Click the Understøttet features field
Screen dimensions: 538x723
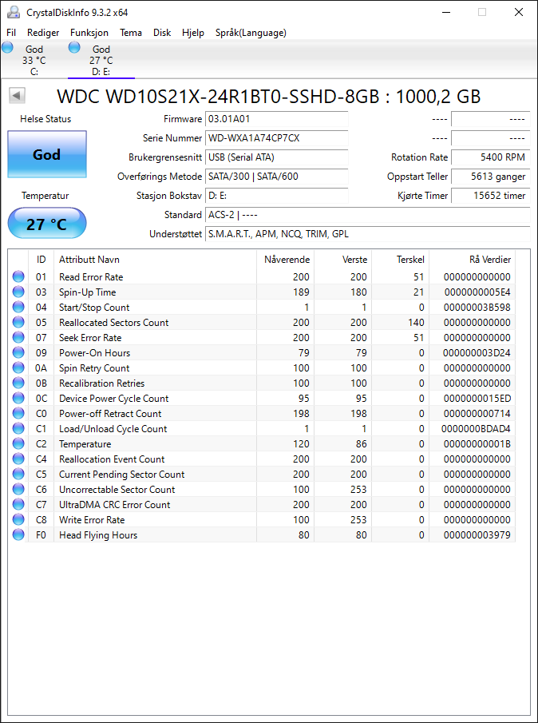(x=367, y=234)
